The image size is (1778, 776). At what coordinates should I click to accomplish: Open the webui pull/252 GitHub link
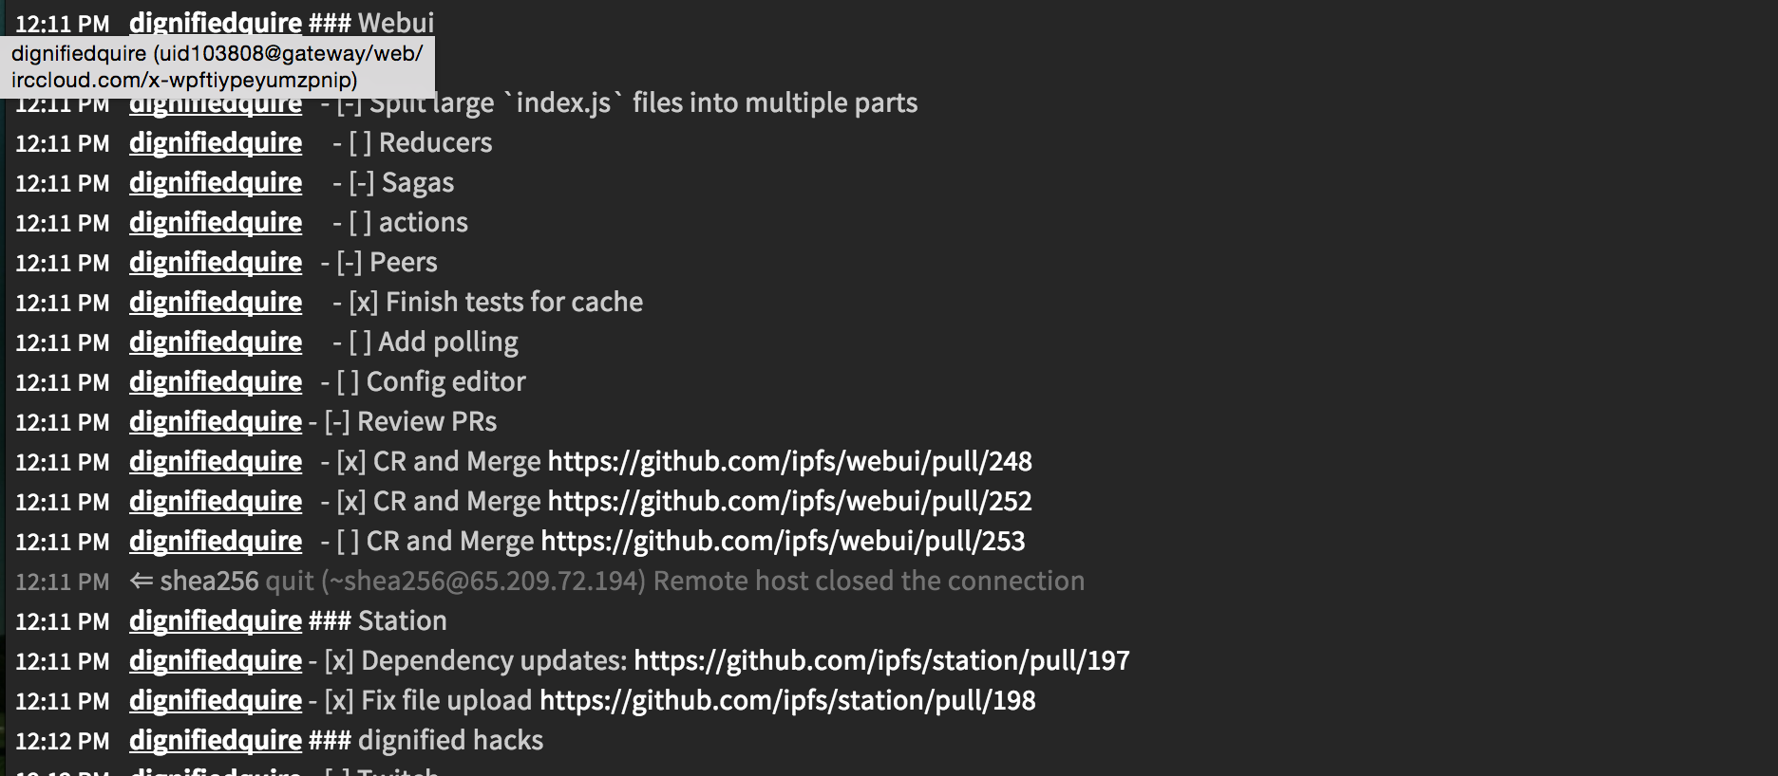click(x=789, y=502)
